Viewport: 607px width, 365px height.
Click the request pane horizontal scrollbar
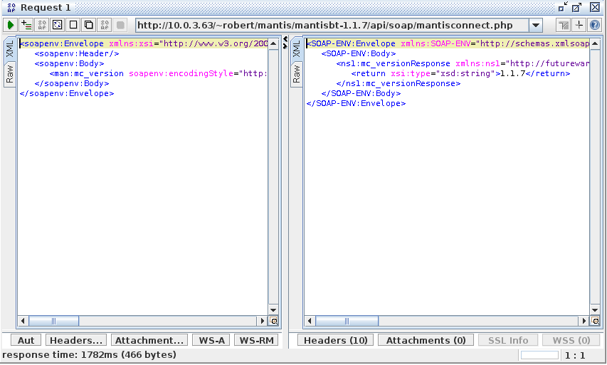click(x=142, y=321)
